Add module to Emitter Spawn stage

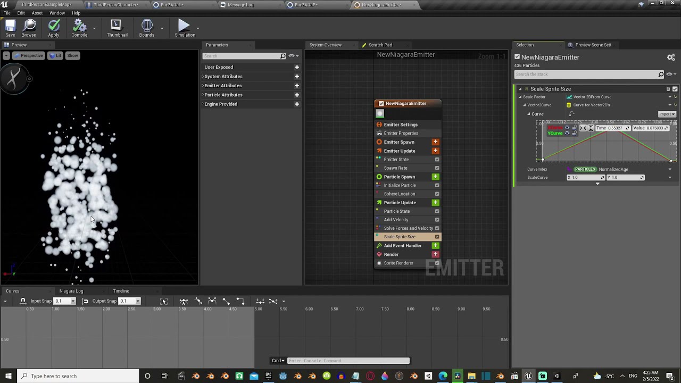pyautogui.click(x=435, y=142)
